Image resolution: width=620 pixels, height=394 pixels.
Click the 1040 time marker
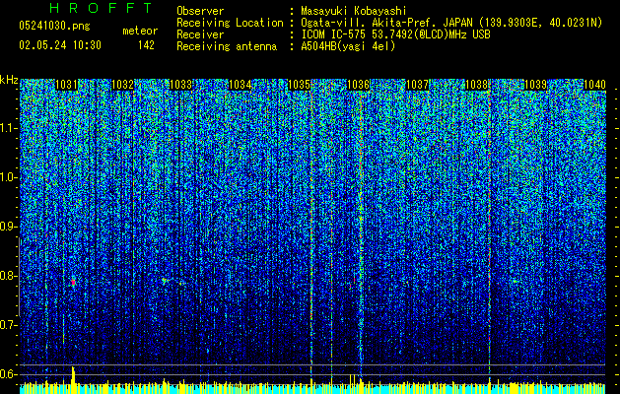tap(594, 85)
